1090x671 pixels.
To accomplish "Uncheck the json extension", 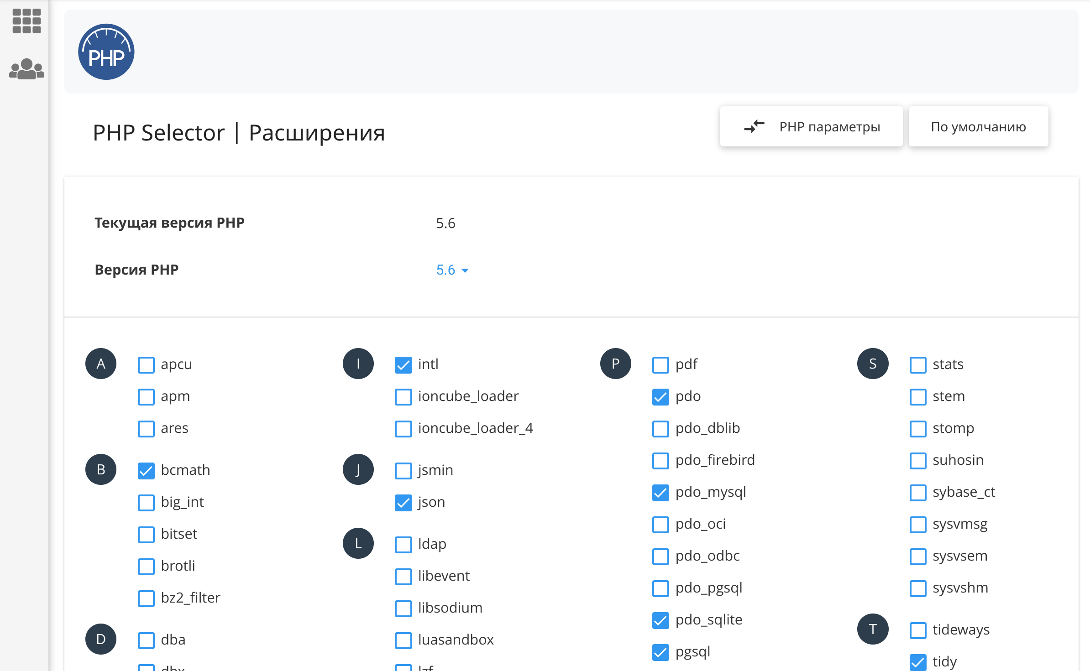I will click(403, 502).
